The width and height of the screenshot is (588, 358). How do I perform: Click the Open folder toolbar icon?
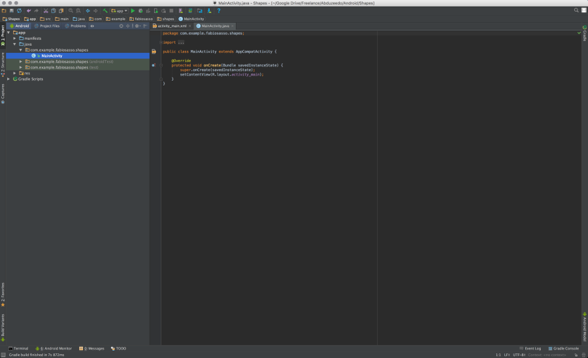point(4,11)
